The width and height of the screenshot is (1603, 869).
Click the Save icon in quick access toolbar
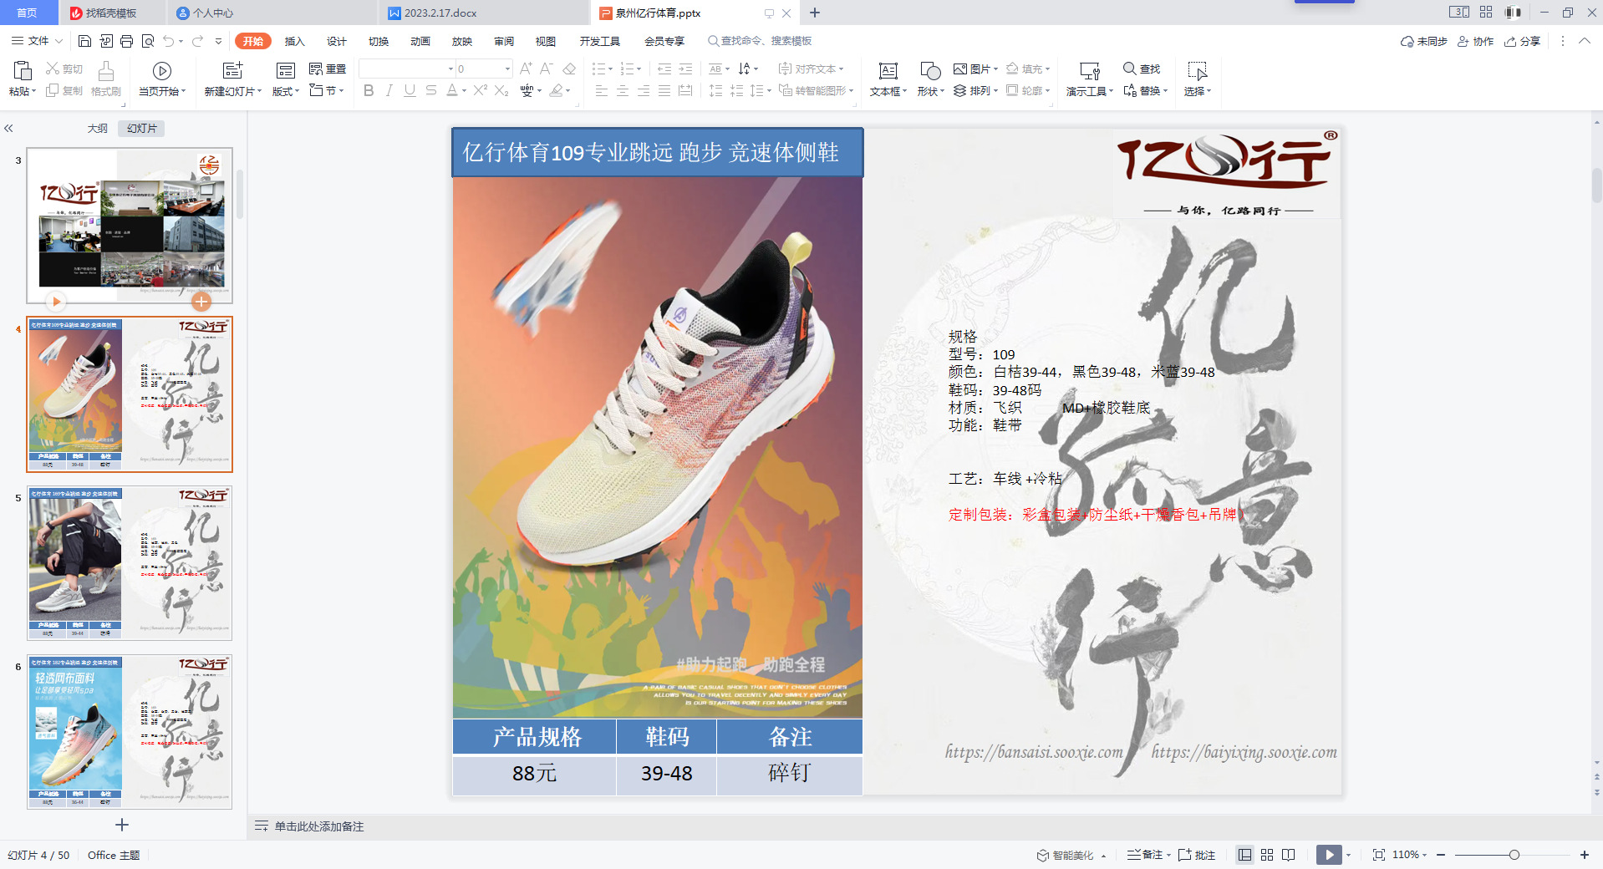click(x=84, y=41)
